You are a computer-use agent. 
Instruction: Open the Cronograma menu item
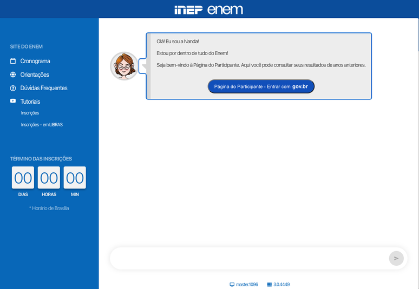(x=35, y=61)
